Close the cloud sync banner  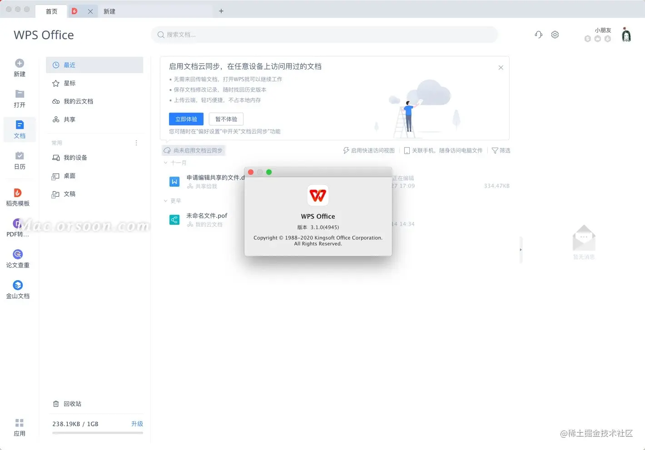501,68
